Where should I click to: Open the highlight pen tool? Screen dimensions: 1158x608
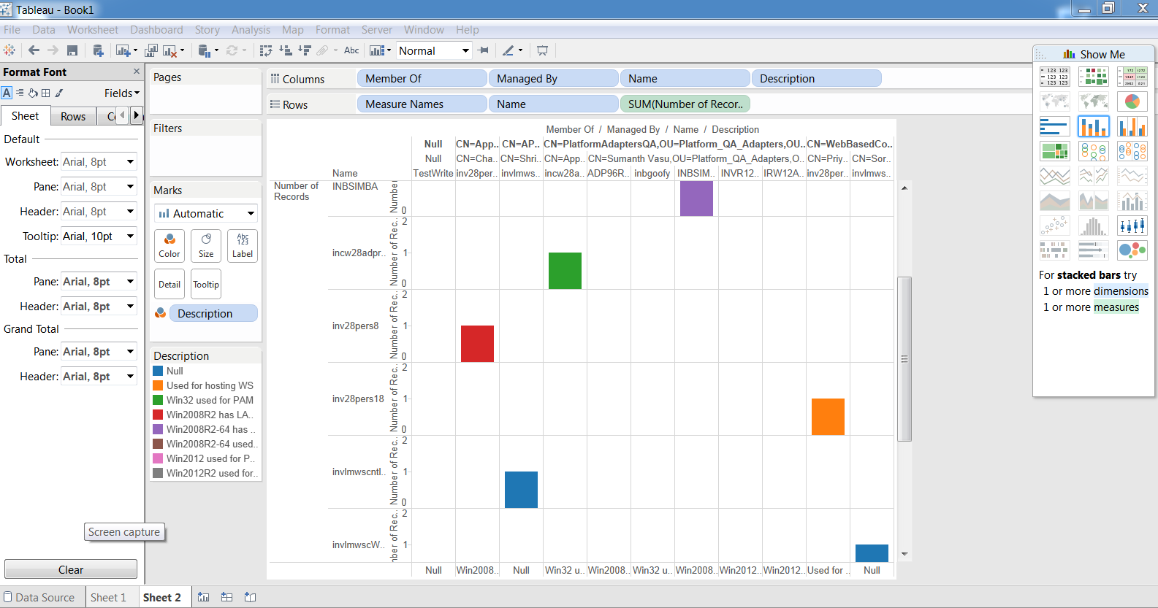(508, 50)
